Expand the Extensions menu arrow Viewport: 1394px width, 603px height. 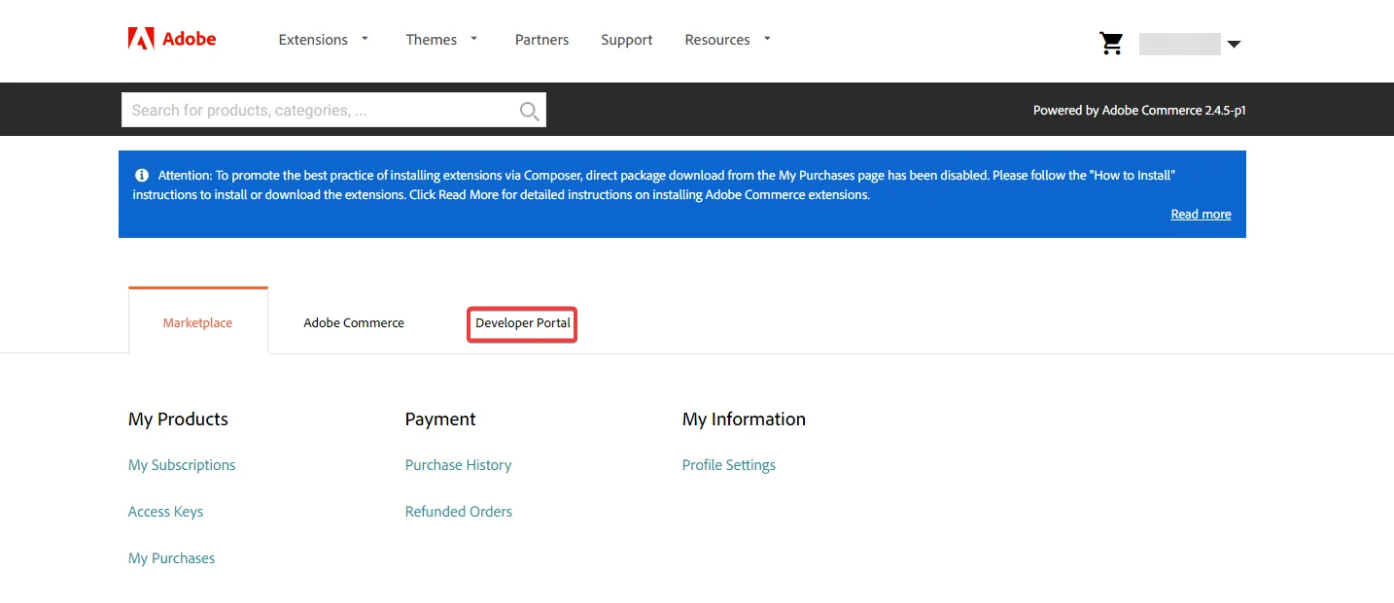(x=365, y=39)
